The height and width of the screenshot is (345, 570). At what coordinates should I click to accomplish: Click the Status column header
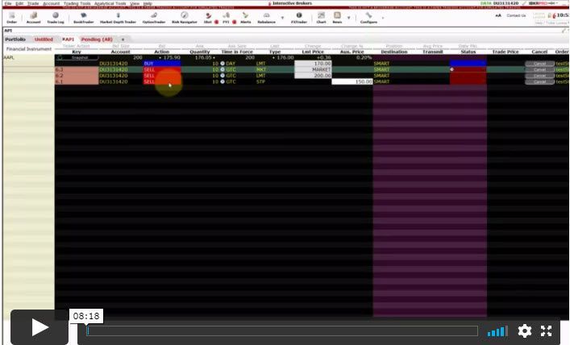[468, 52]
